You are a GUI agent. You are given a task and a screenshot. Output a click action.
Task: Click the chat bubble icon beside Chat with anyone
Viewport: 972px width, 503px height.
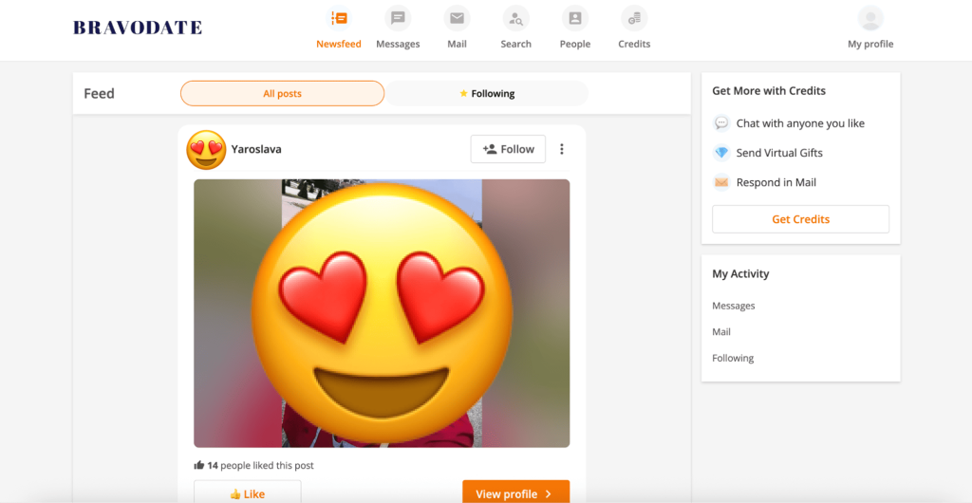(721, 123)
